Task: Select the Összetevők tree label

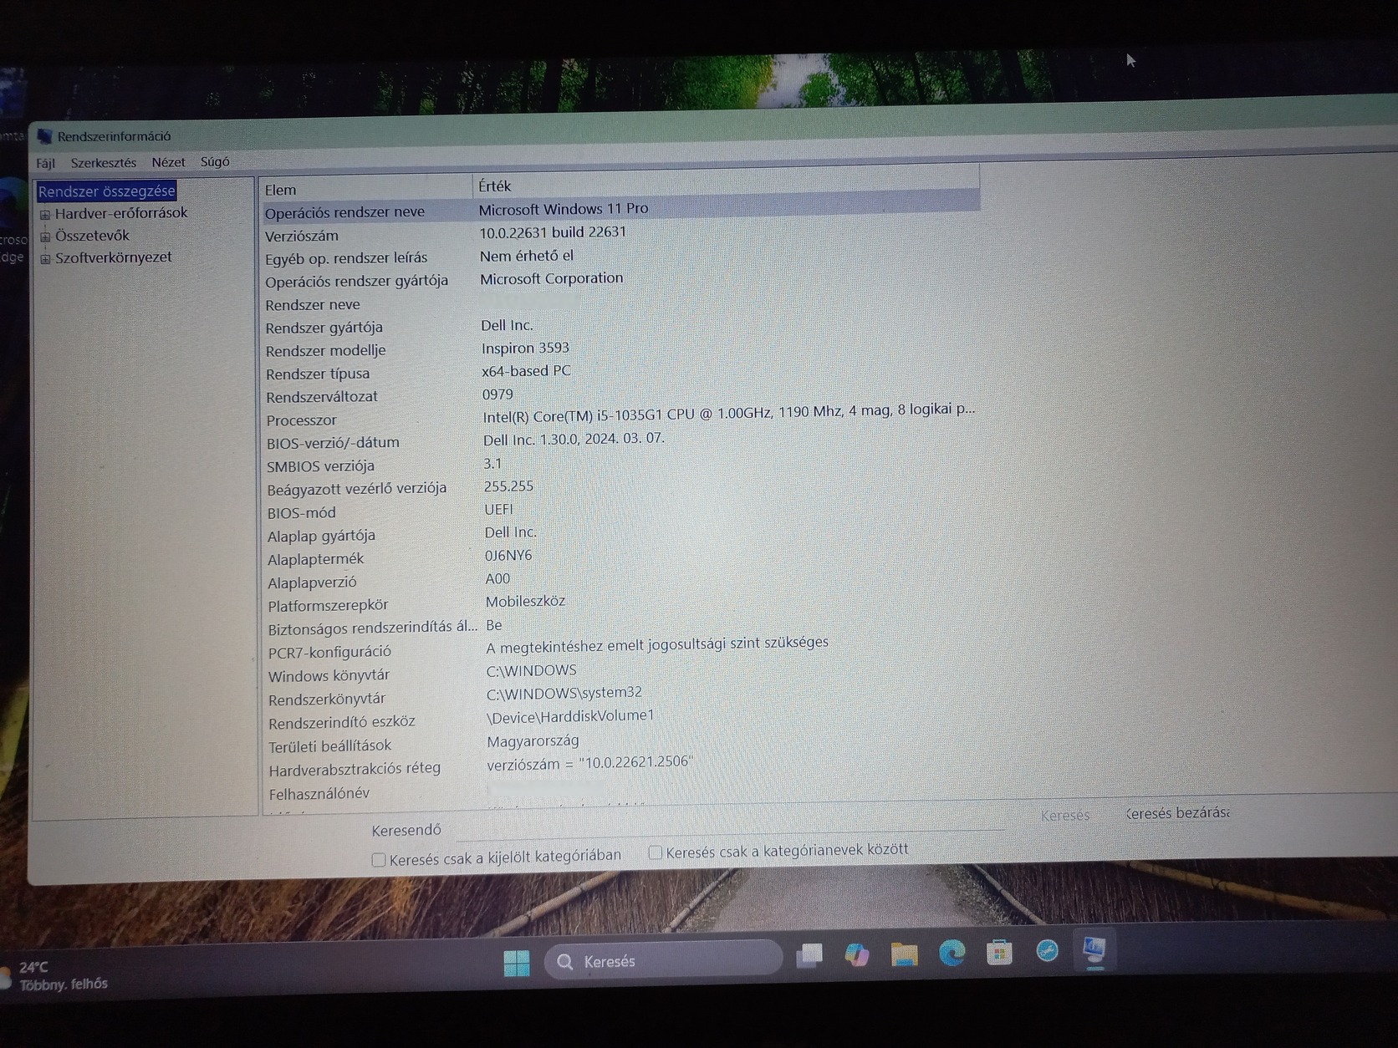Action: pos(92,236)
